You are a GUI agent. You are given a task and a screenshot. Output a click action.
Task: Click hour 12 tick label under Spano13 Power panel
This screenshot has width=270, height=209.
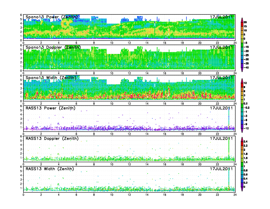pos(129,43)
